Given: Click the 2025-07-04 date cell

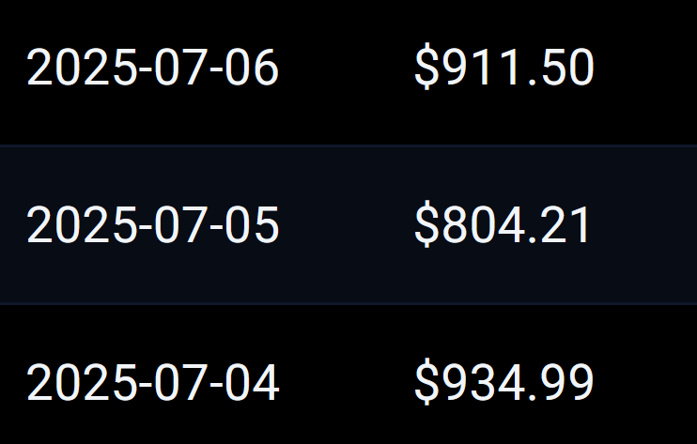Looking at the screenshot, I should pos(152,383).
